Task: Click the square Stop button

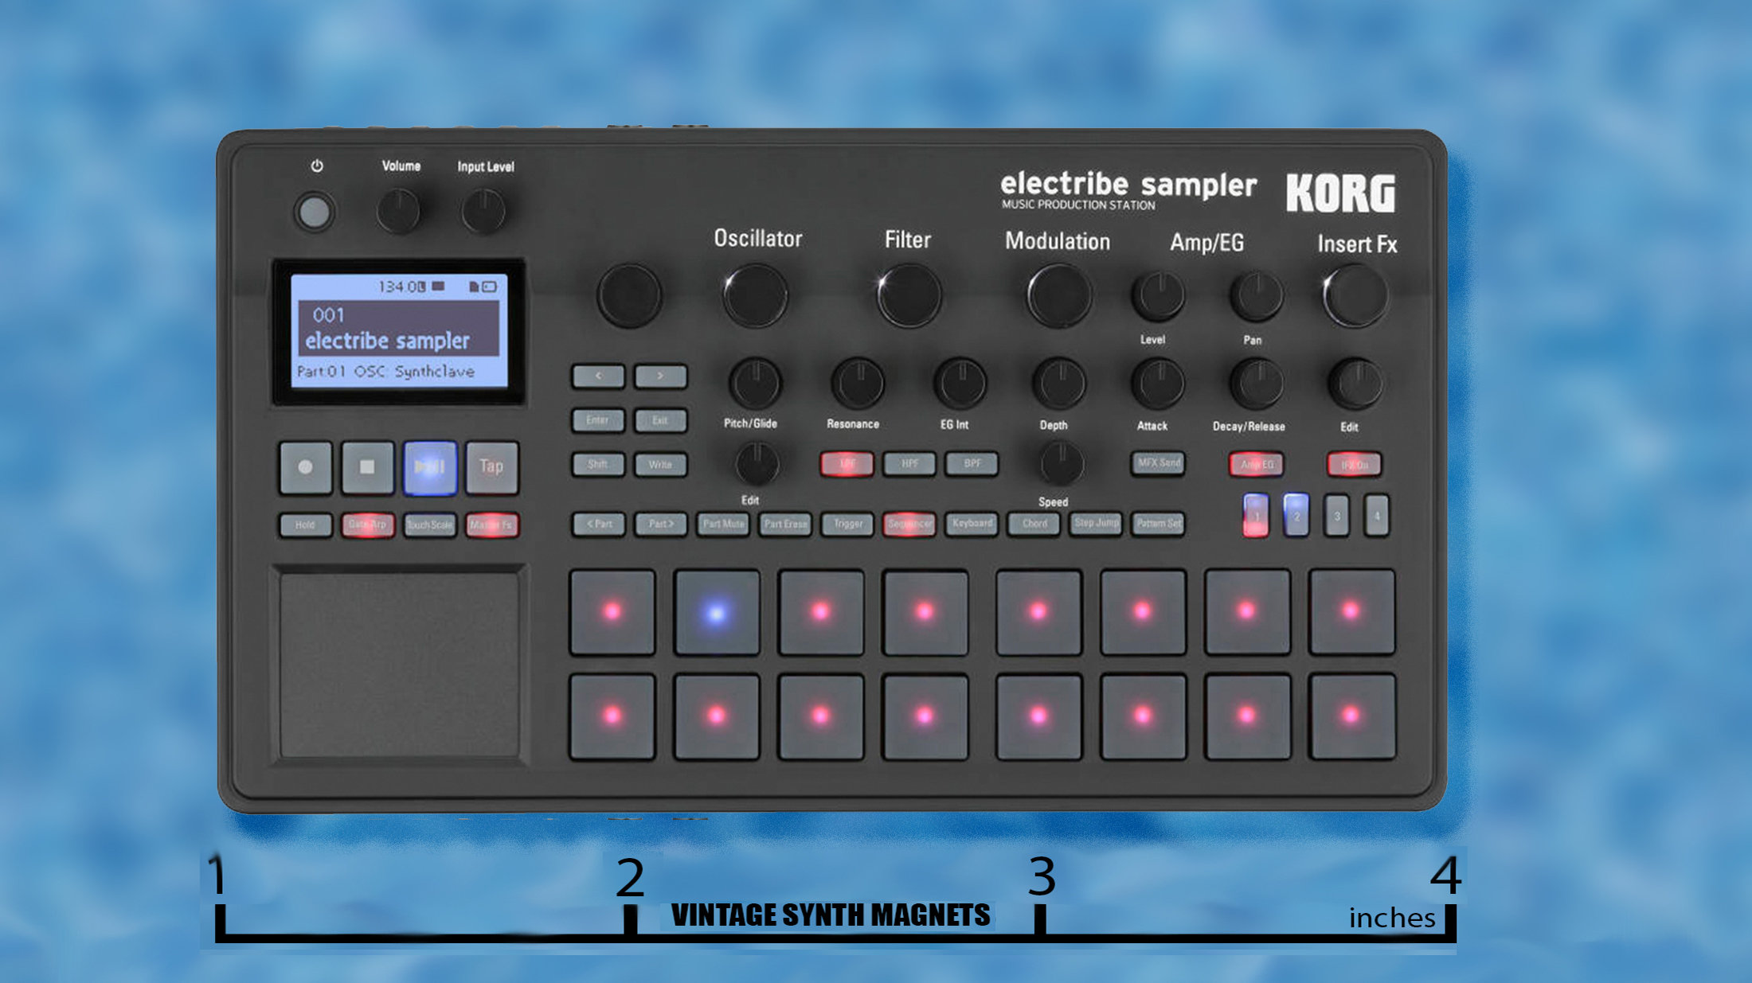Action: click(367, 467)
